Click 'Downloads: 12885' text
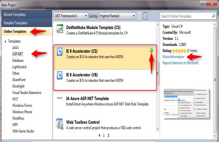The height and width of the screenshot is (142, 219). (174, 45)
